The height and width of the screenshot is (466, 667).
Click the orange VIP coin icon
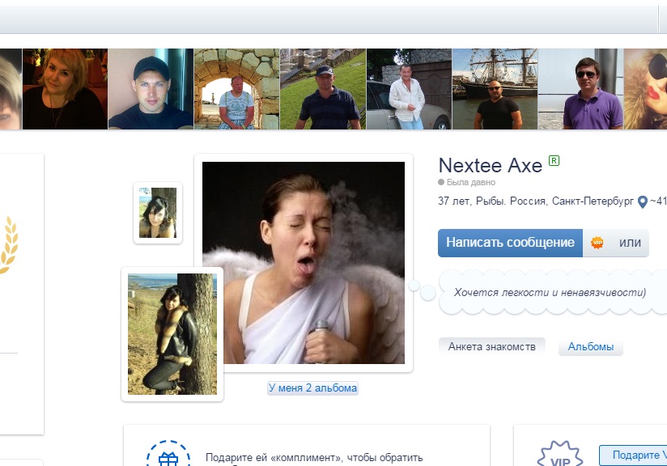click(x=597, y=243)
